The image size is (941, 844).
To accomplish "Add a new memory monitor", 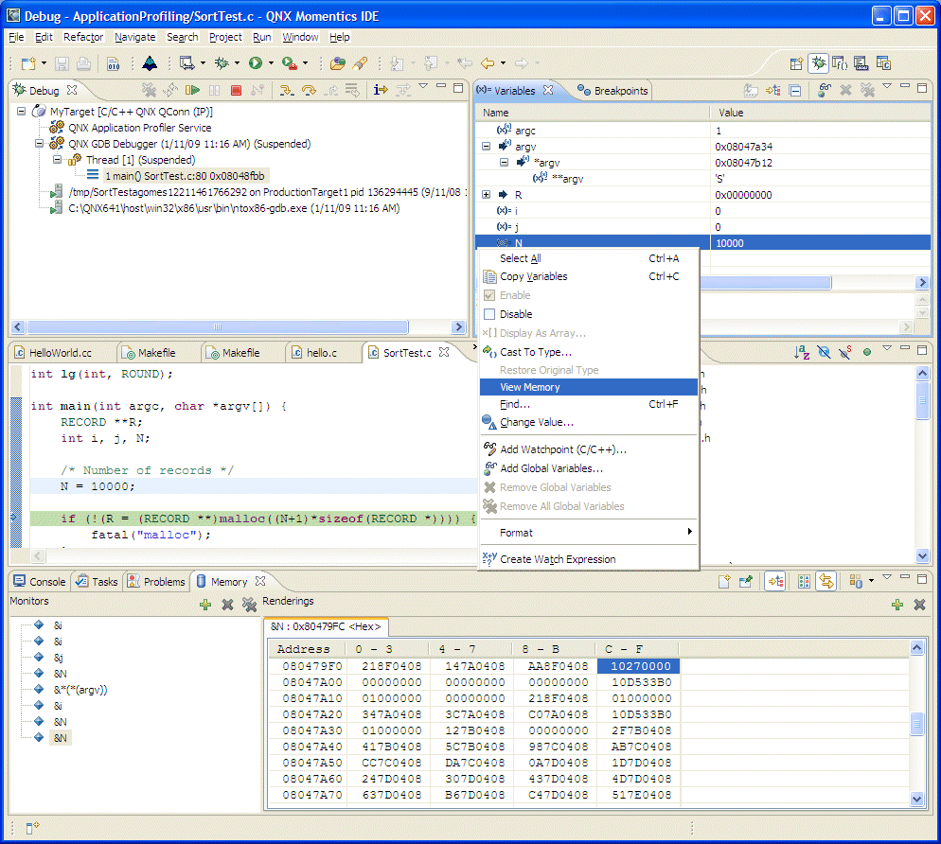I will [205, 604].
